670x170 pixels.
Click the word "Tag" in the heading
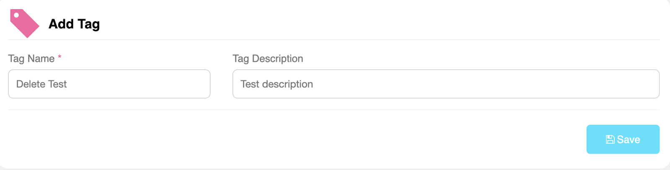tap(89, 24)
